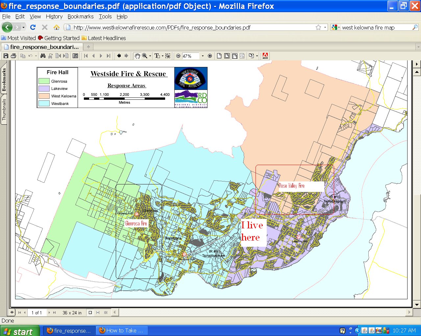Open the Bookmarks menu
The image size is (421, 336).
click(x=81, y=16)
